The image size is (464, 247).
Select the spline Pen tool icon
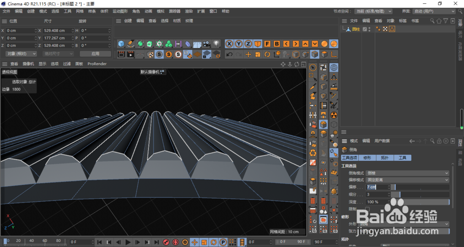pyautogui.click(x=131, y=44)
